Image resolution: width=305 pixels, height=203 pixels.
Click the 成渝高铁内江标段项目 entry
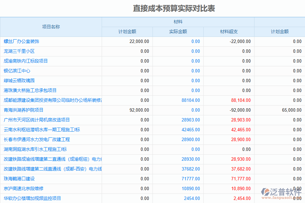[24, 61]
